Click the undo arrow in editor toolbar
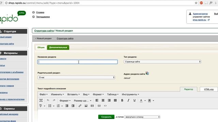The height and width of the screenshot is (122, 218). coord(48,100)
